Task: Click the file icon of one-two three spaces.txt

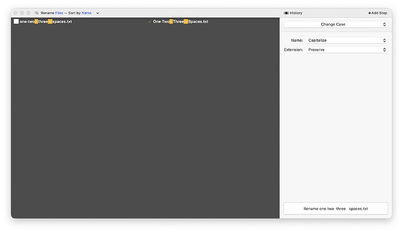Action: pos(16,22)
